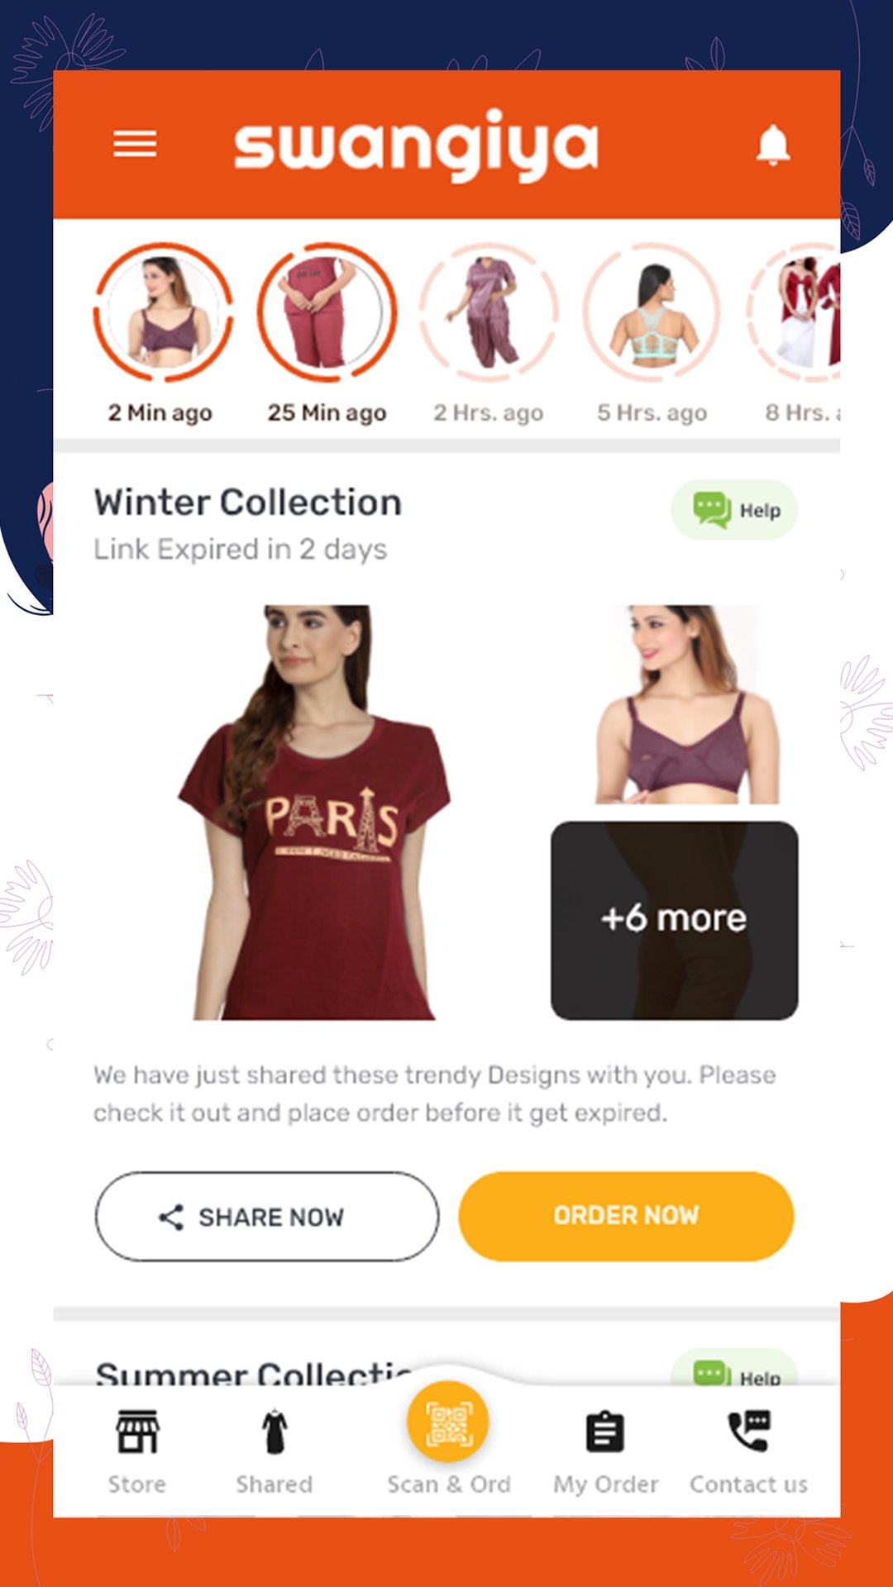Tap the Scan & Order QR icon
Viewport: 893px width, 1587px height.
click(448, 1423)
